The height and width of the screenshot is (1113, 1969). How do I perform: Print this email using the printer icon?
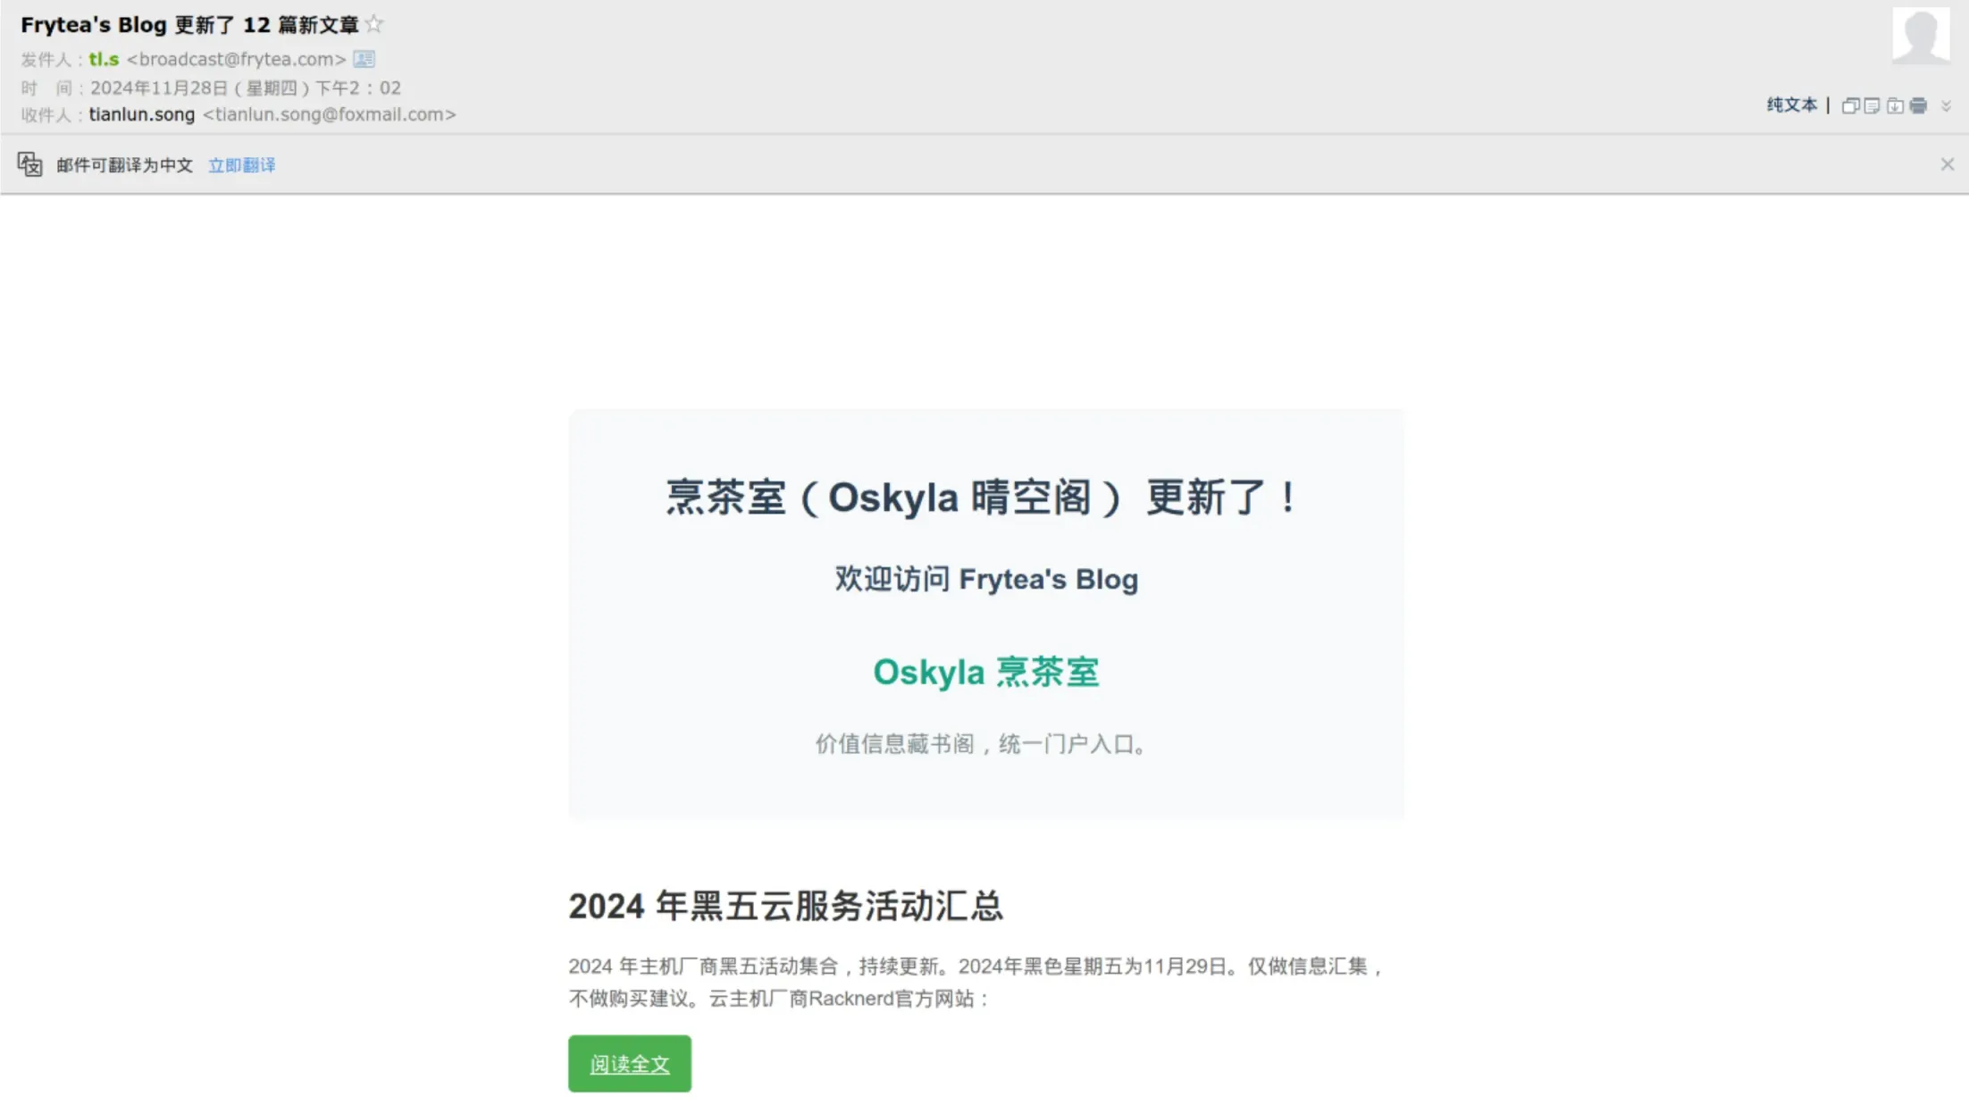point(1918,105)
